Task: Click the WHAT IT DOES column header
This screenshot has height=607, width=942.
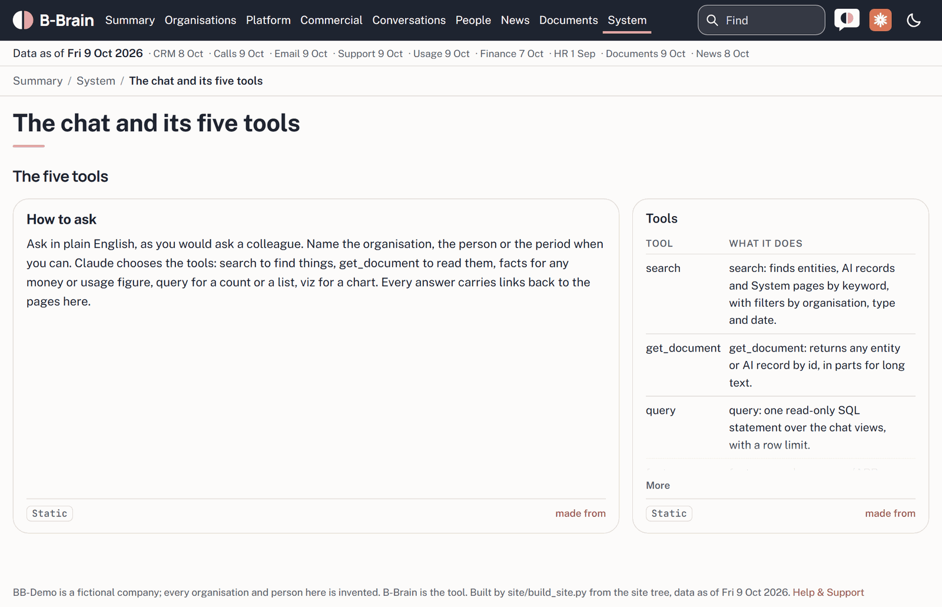Action: pyautogui.click(x=765, y=244)
